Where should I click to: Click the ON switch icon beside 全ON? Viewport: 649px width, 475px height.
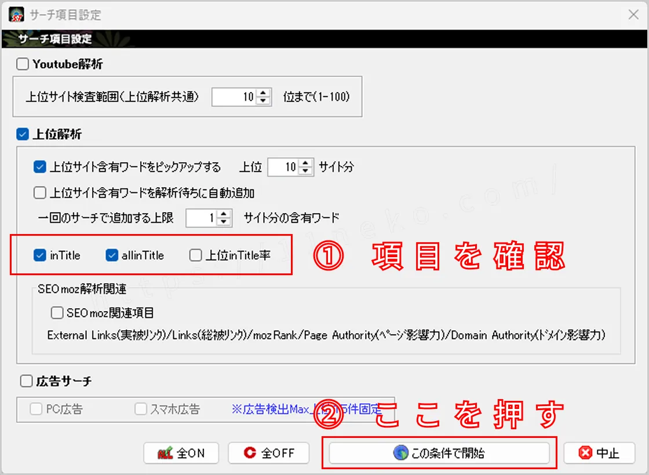pos(164,453)
